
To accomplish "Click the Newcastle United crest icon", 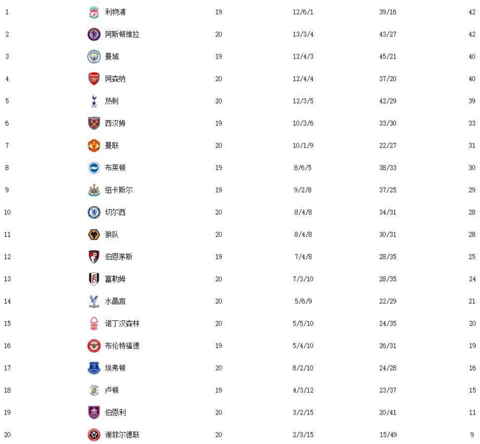I will [94, 190].
